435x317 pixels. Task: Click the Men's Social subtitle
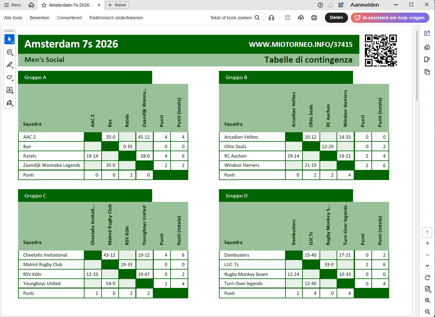44,60
